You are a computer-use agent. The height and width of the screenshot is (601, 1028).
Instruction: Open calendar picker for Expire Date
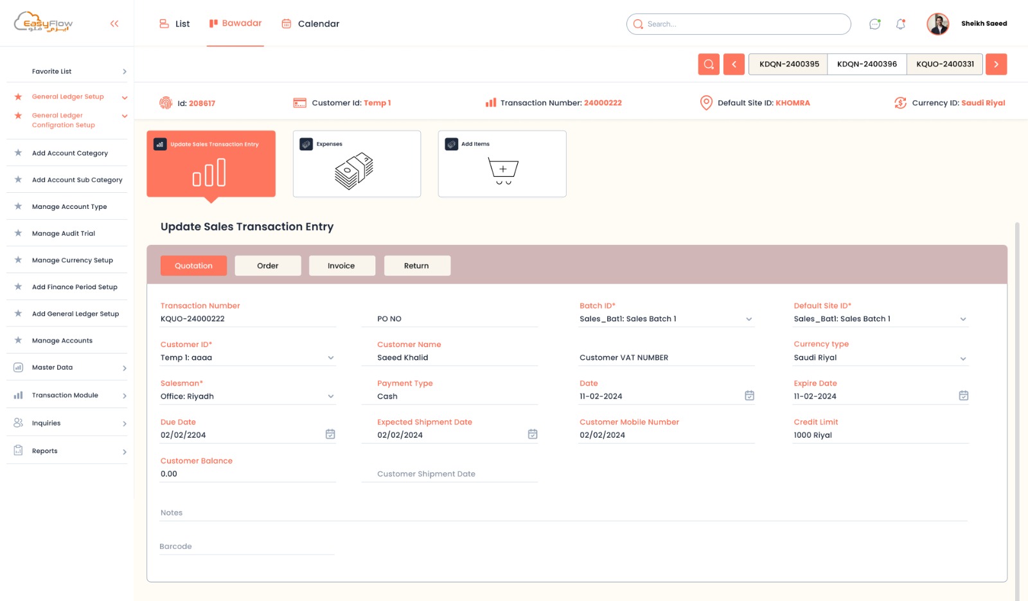pyautogui.click(x=963, y=396)
